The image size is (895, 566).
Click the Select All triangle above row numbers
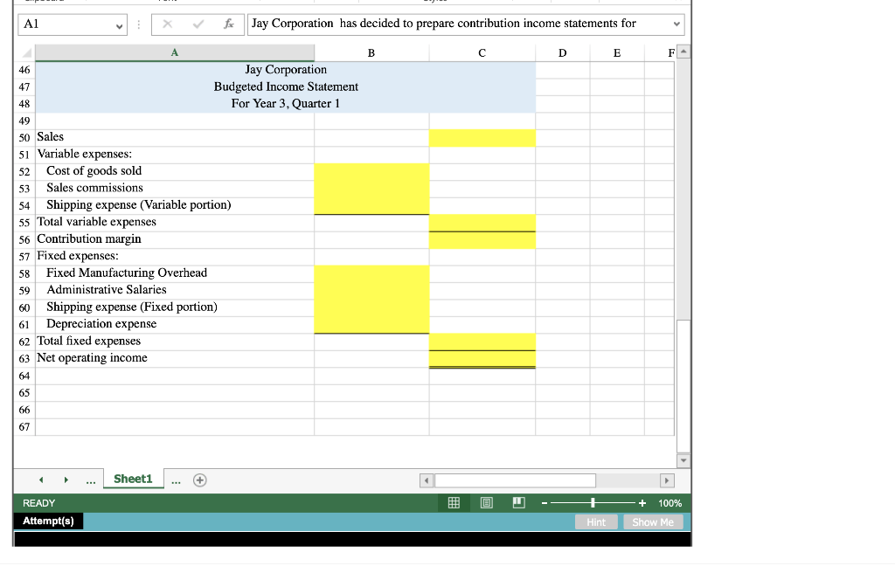pos(25,52)
